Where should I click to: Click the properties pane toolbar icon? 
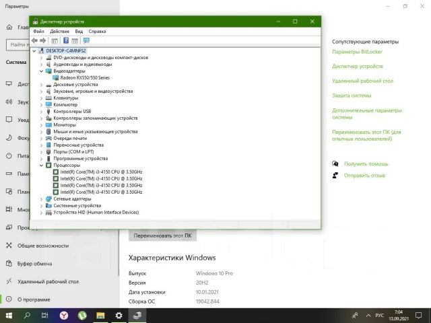click(x=75, y=40)
